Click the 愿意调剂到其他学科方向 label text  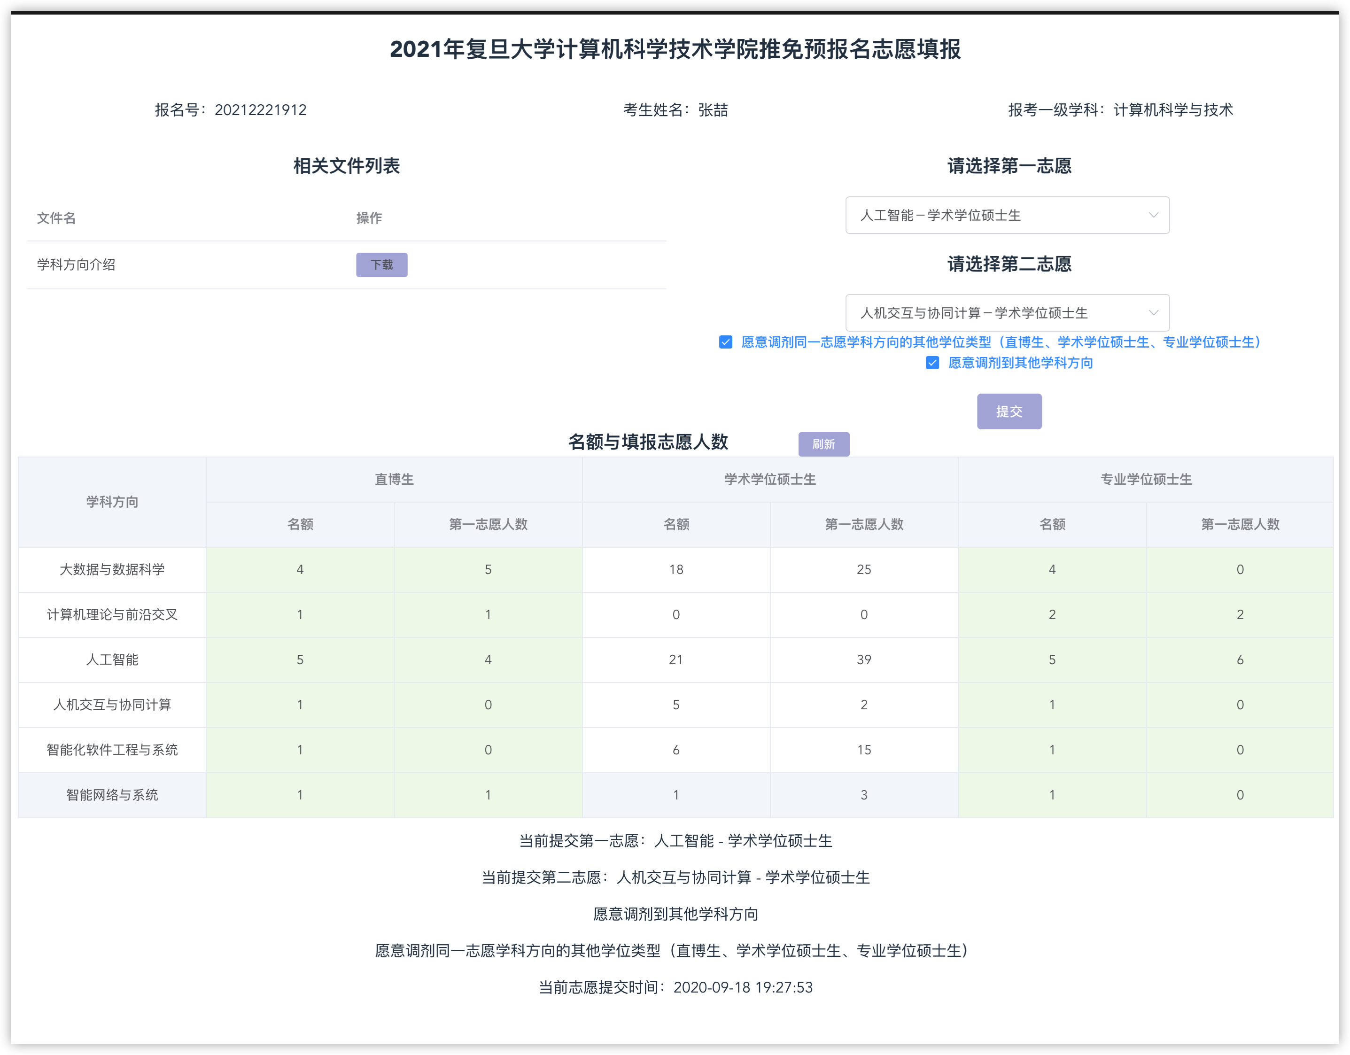tap(1020, 363)
